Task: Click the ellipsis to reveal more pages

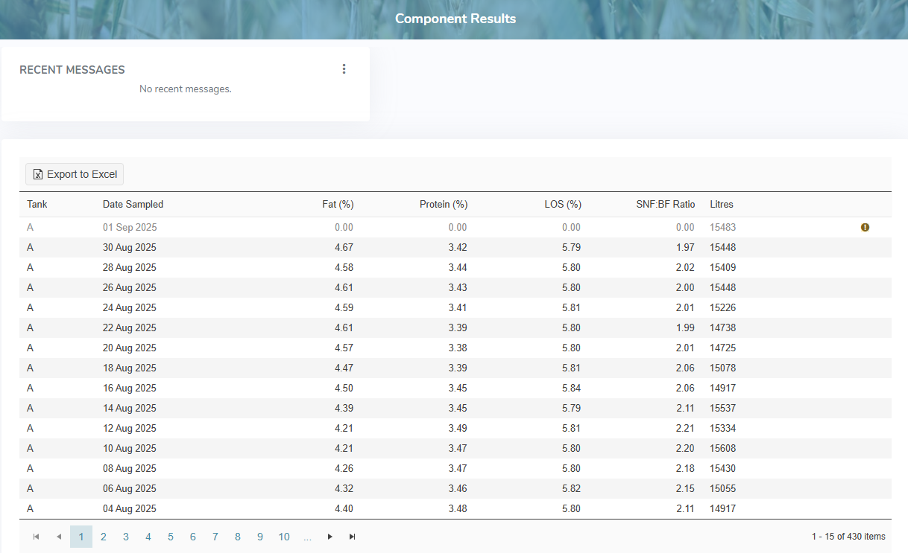Action: click(x=307, y=536)
